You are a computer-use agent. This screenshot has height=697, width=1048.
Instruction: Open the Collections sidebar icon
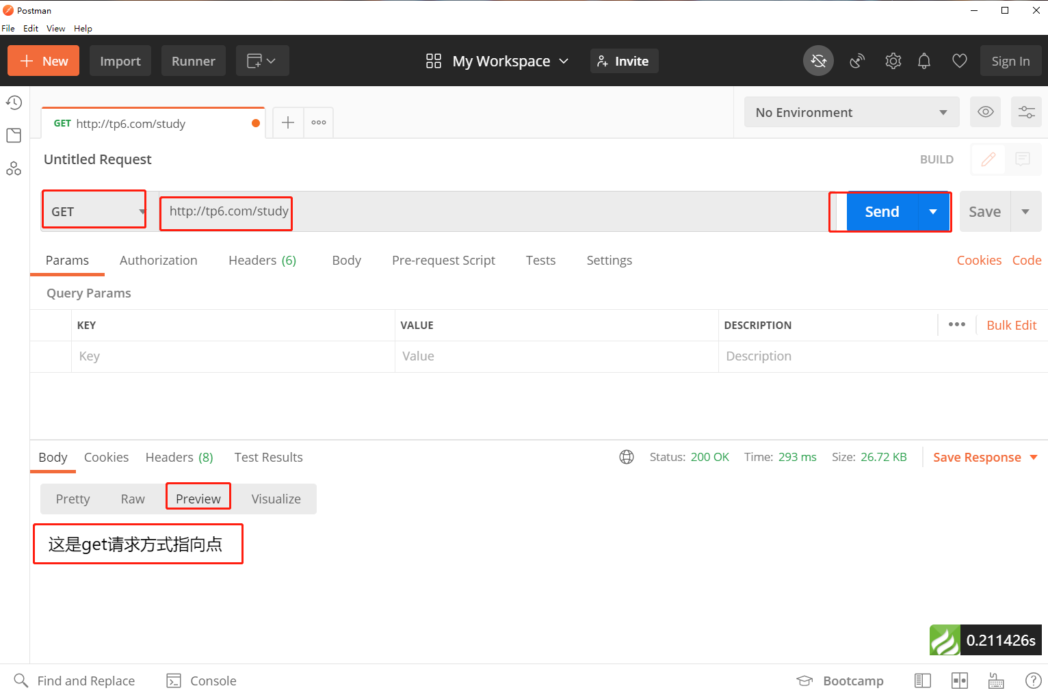[x=14, y=135]
